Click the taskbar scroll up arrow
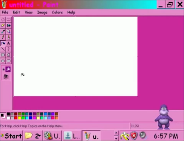Screen dimensions: 184x141 [116, 133]
